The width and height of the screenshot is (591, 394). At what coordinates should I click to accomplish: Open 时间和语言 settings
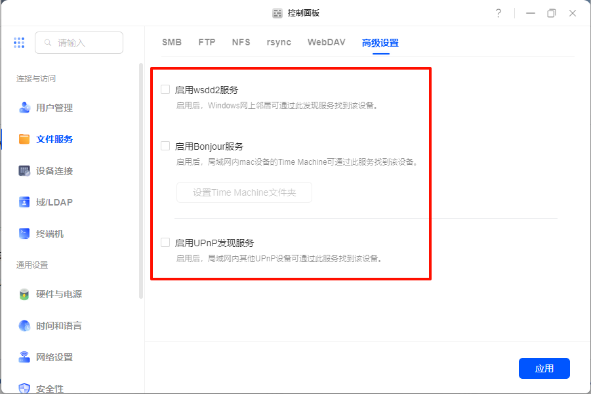click(x=59, y=326)
